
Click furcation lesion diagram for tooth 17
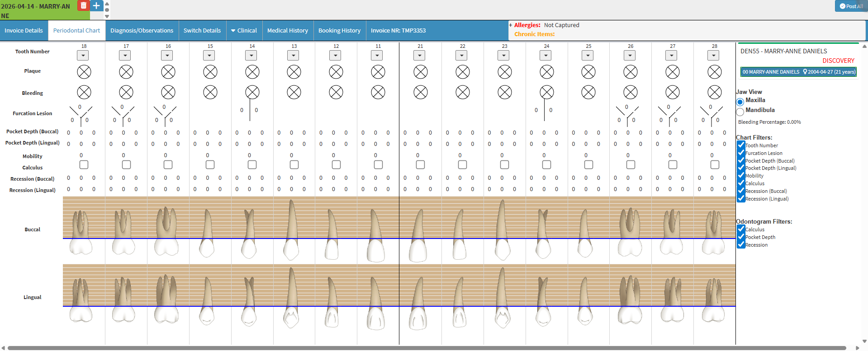[x=123, y=115]
